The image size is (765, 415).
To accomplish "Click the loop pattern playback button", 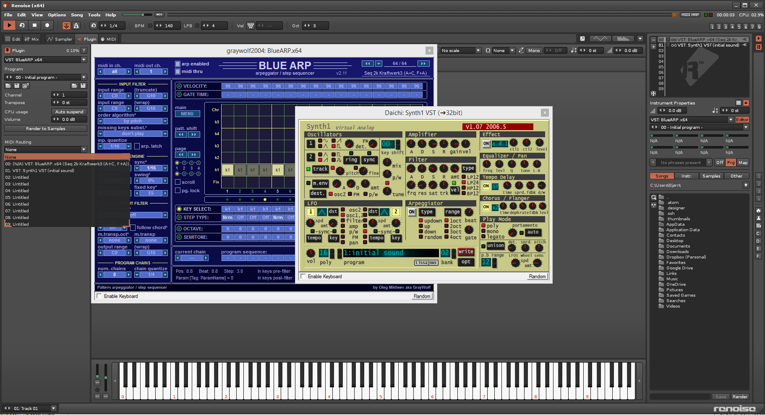I will click(22, 25).
